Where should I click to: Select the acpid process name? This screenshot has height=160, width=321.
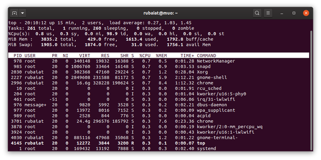point(204,116)
